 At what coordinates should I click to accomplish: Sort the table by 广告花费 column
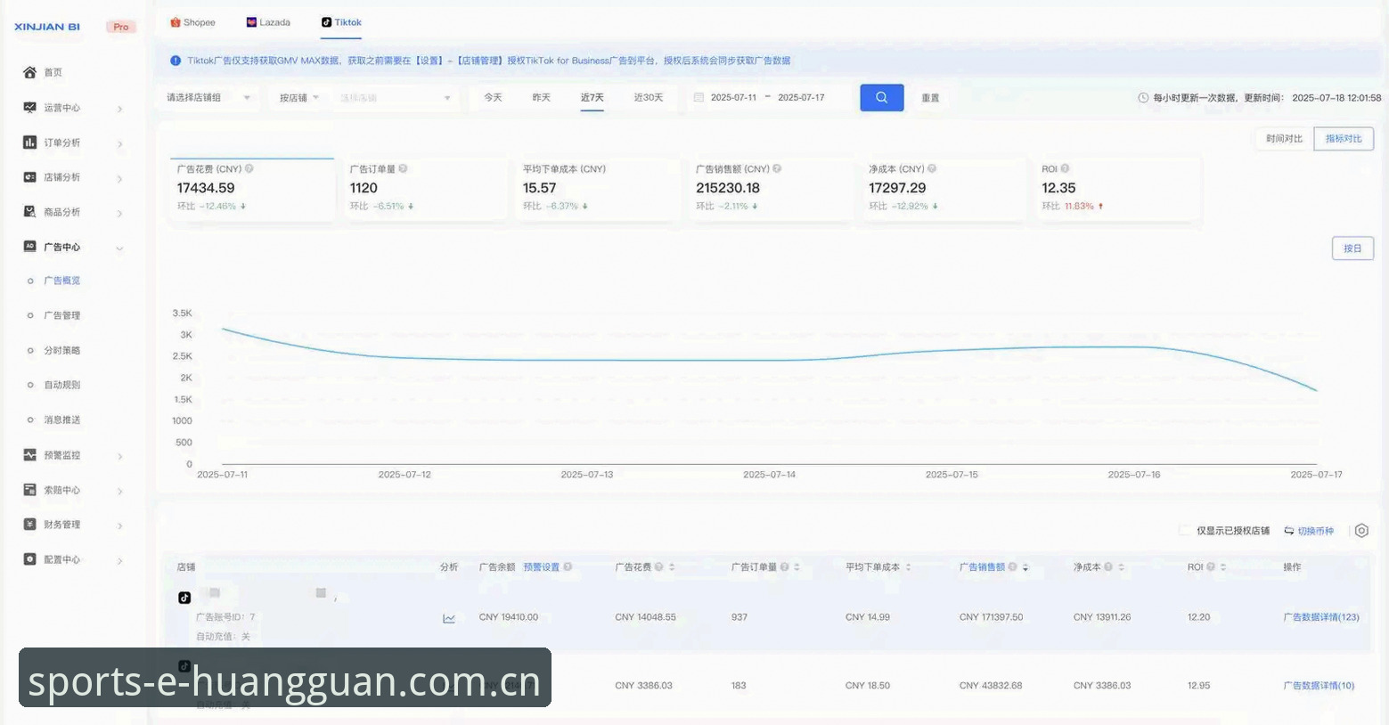click(x=672, y=567)
